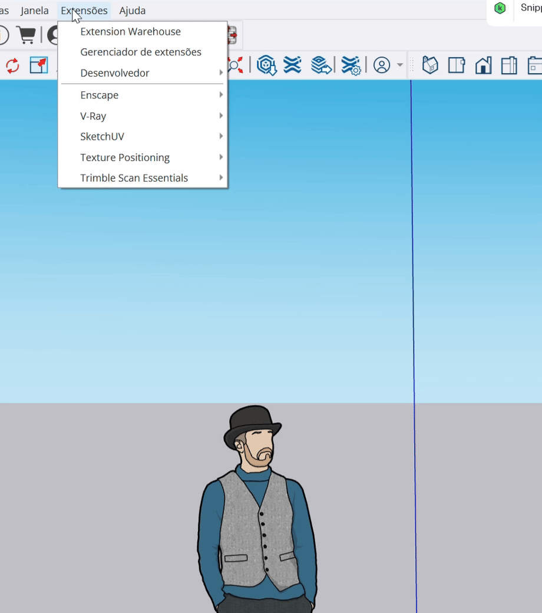The width and height of the screenshot is (542, 613).
Task: Open Extension Manager gear icon
Action: (351, 65)
